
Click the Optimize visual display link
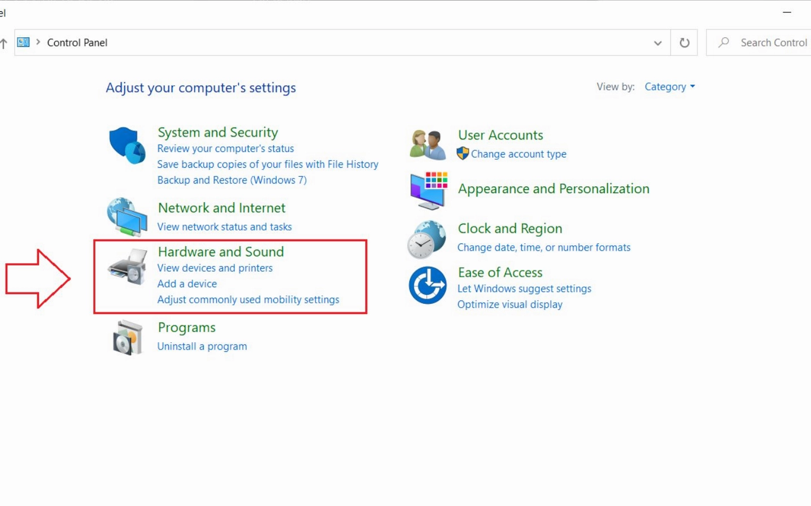point(509,304)
